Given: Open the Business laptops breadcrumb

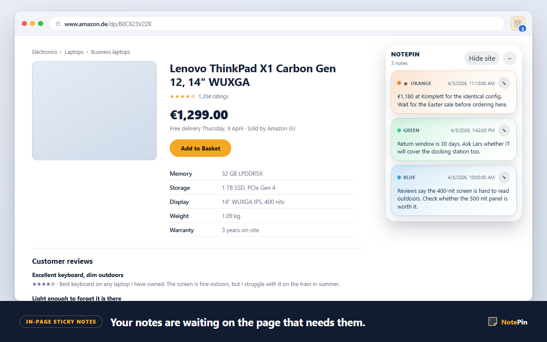Looking at the screenshot, I should pos(110,52).
